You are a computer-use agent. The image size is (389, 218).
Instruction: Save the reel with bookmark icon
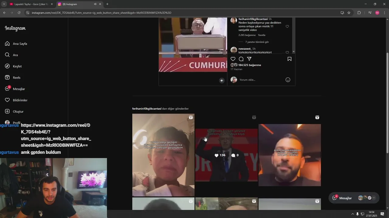[x=289, y=59]
